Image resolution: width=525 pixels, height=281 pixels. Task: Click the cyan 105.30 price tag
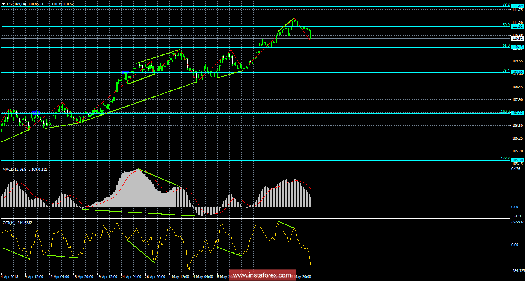517,160
